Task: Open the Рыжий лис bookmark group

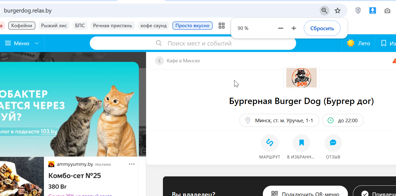Action: (54, 26)
